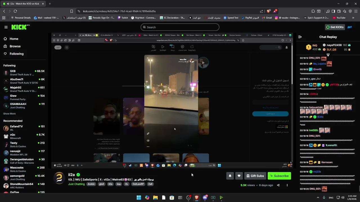Screen dimensions: 360x202
Task: Open Twitch bookmark
Action: point(123,18)
